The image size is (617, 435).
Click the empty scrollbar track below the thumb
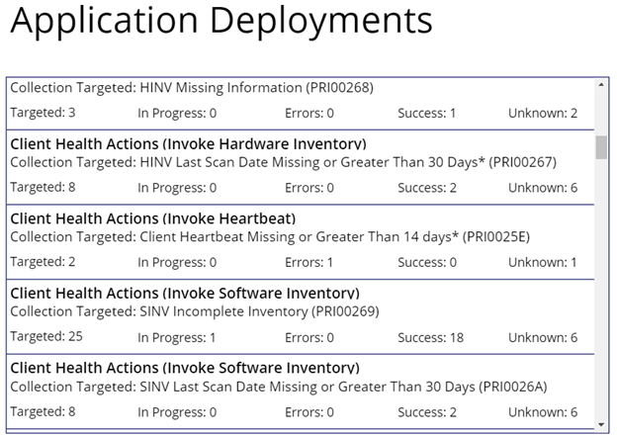[601, 297]
